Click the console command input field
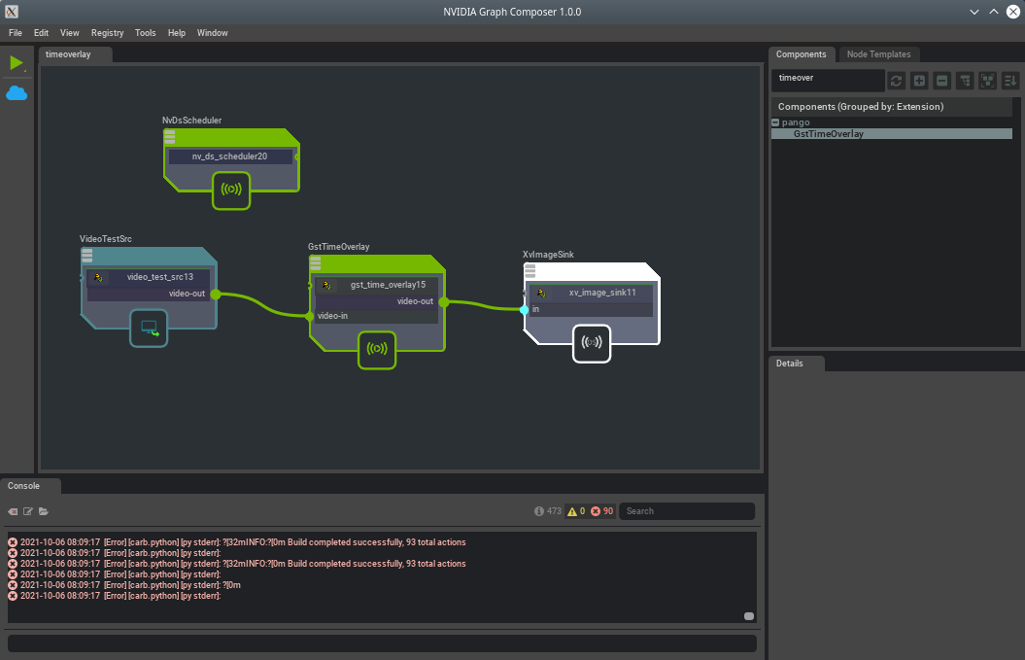This screenshot has height=660, width=1025. coord(382,643)
